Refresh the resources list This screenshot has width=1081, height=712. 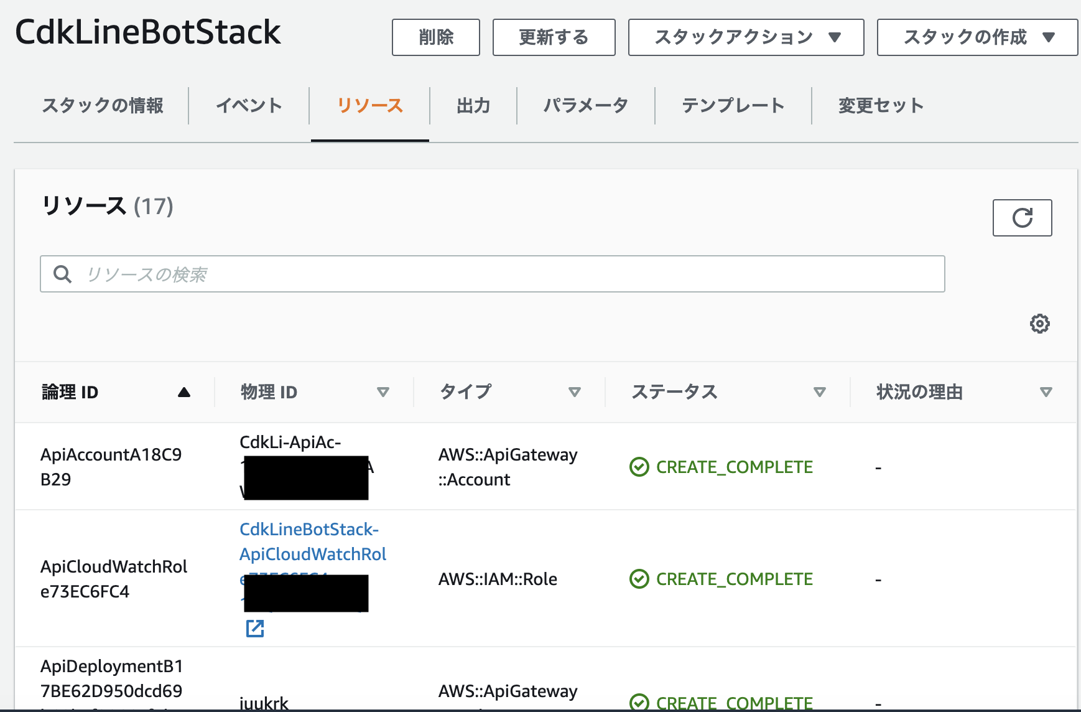pyautogui.click(x=1022, y=218)
